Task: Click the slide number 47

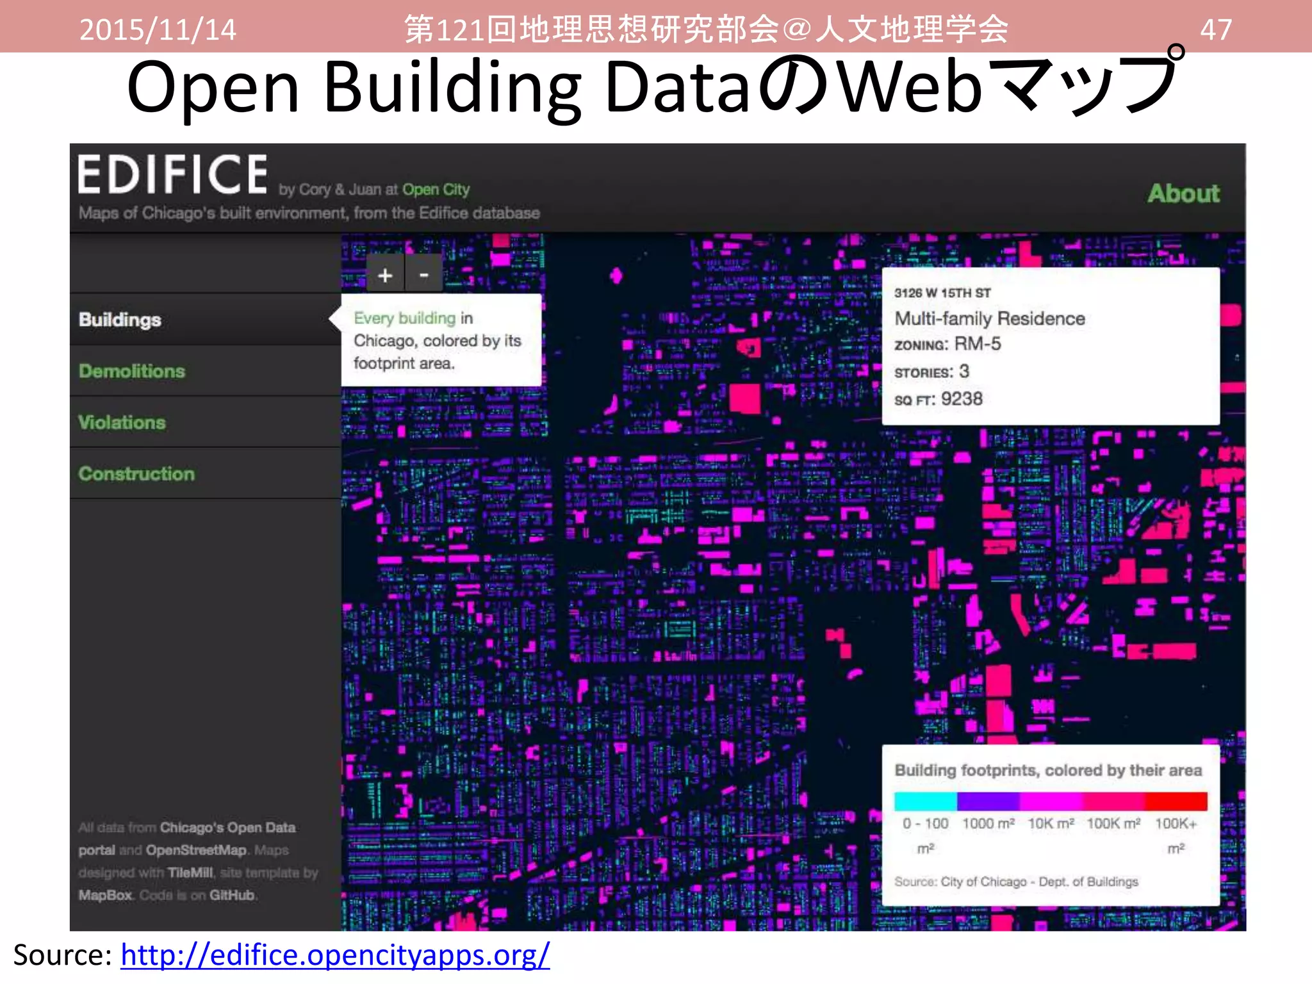Action: pyautogui.click(x=1216, y=29)
